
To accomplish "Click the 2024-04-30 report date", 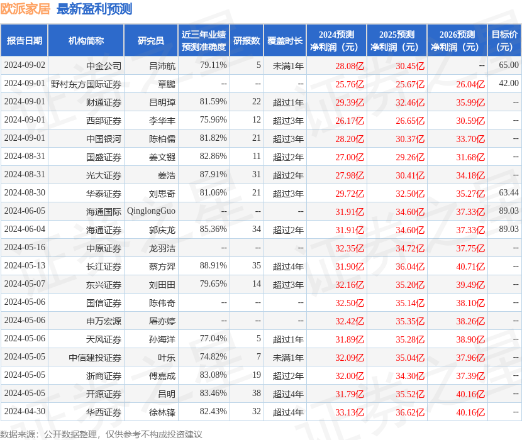I will [25, 411].
